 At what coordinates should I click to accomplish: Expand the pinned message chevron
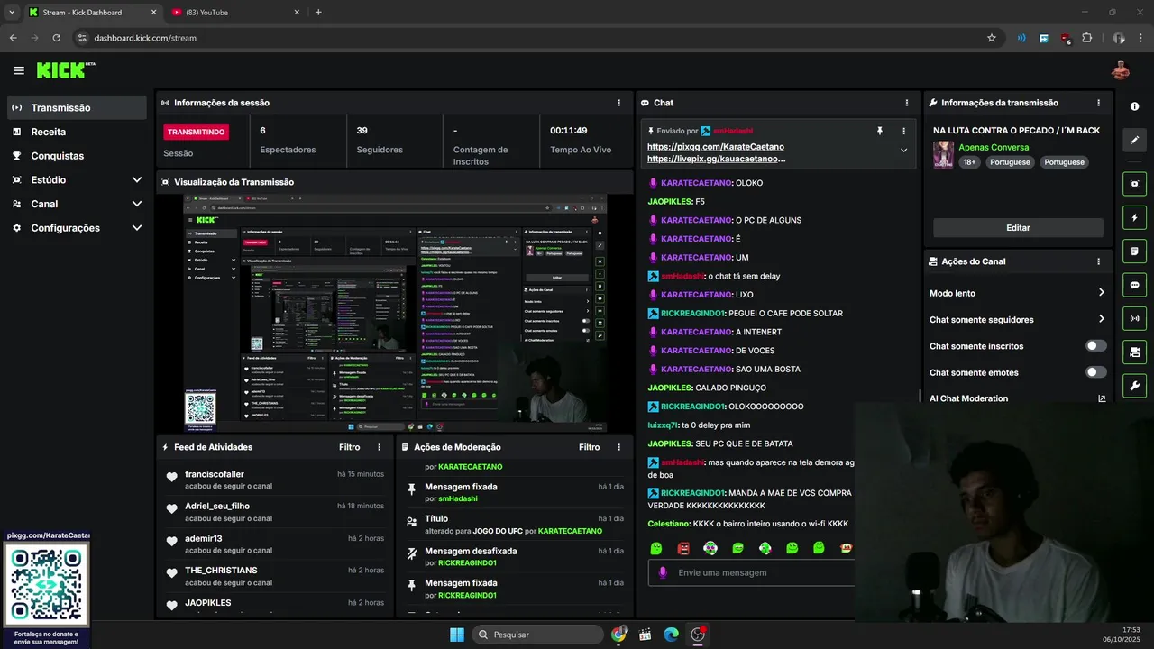(x=903, y=151)
